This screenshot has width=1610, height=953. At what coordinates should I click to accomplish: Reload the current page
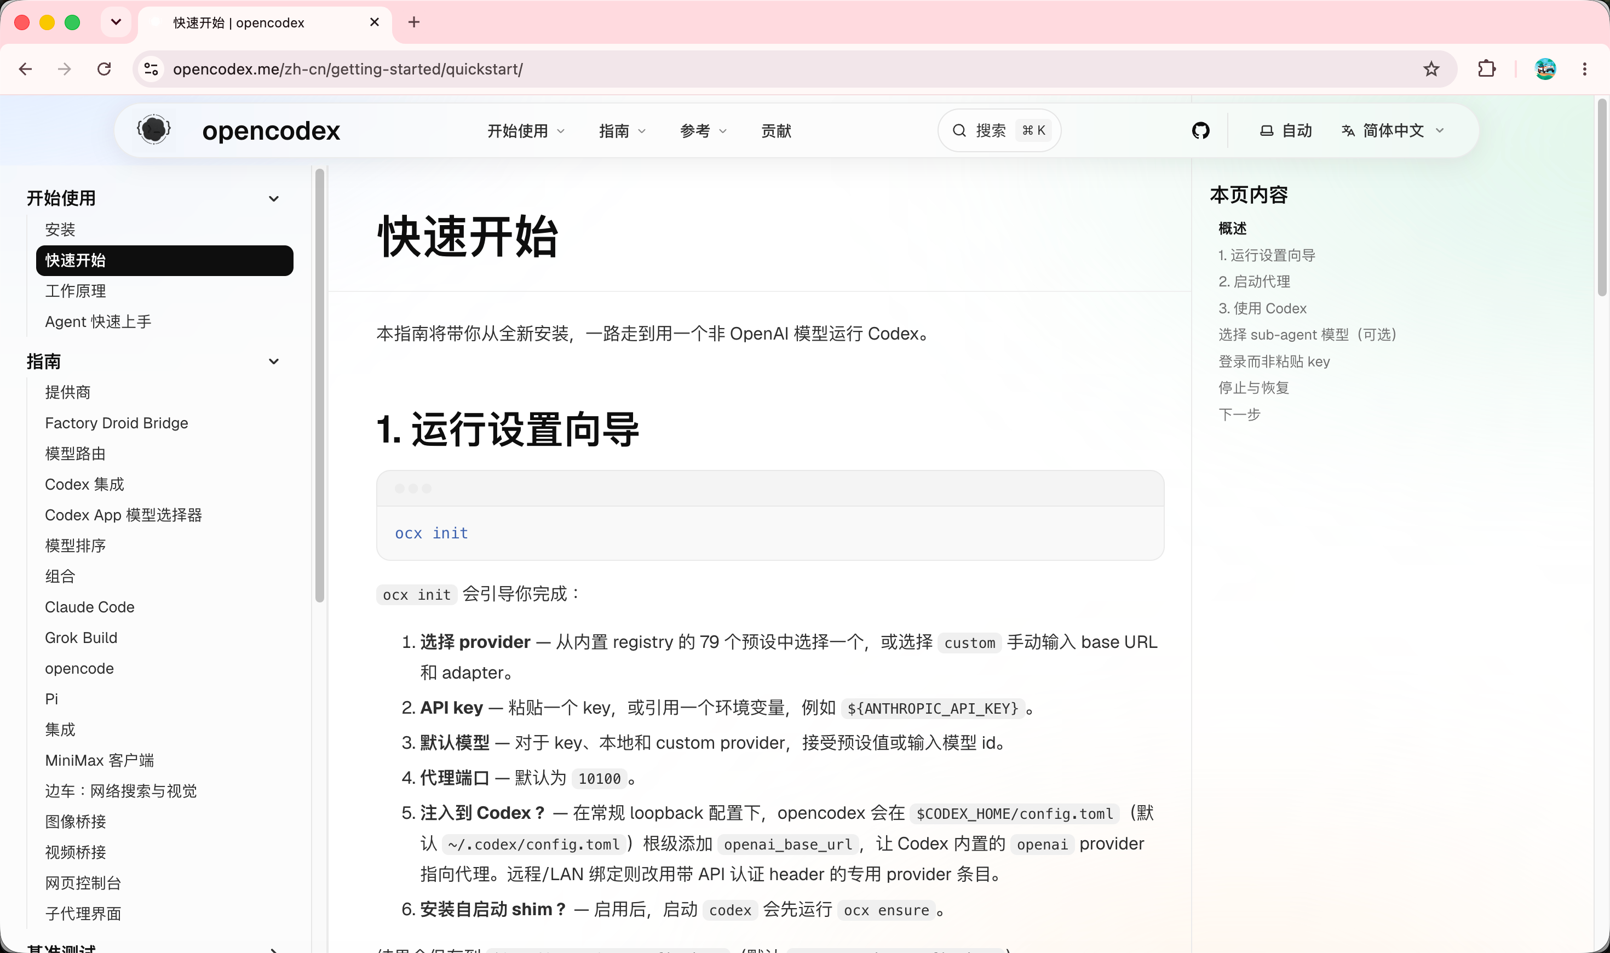click(x=104, y=68)
